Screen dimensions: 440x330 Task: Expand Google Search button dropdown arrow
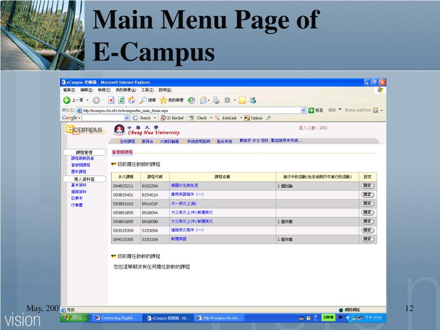click(x=155, y=118)
